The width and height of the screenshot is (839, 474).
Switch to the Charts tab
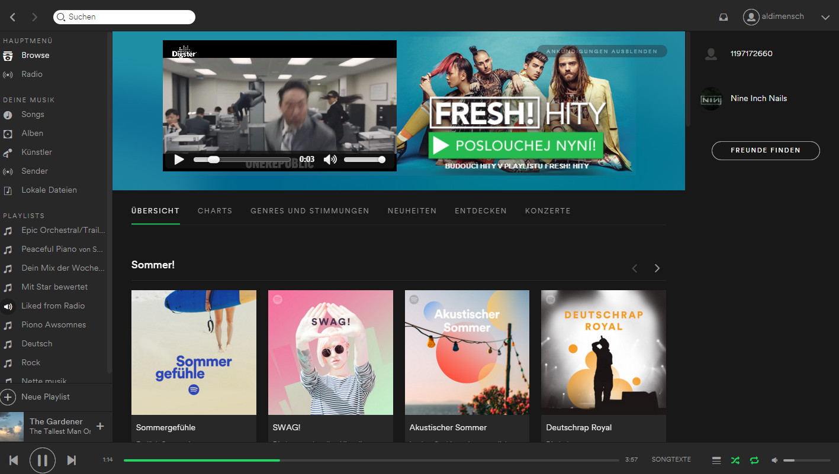pos(215,211)
